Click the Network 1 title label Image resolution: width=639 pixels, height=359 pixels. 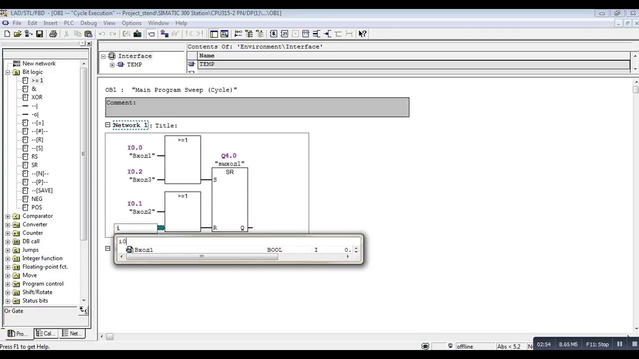(x=130, y=125)
